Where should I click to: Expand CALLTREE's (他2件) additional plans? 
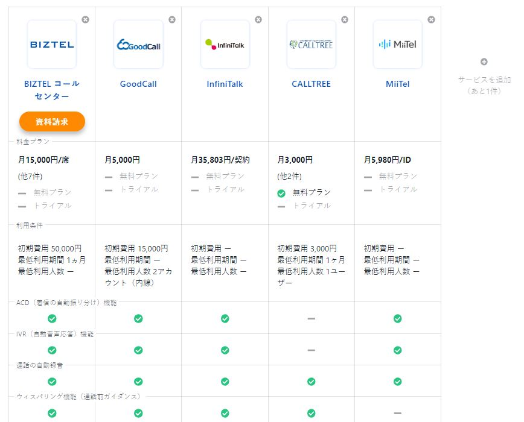(x=289, y=177)
